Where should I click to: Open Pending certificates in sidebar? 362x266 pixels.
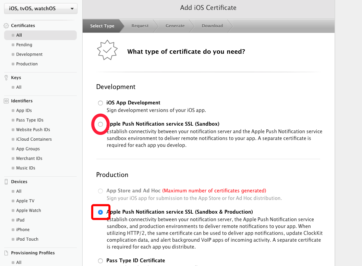24,45
